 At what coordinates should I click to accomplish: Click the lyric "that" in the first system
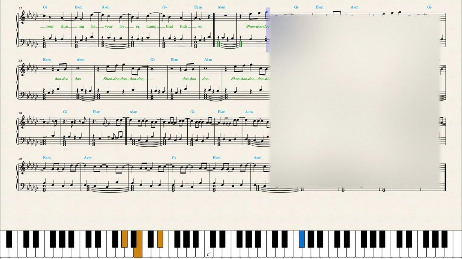pyautogui.click(x=170, y=26)
